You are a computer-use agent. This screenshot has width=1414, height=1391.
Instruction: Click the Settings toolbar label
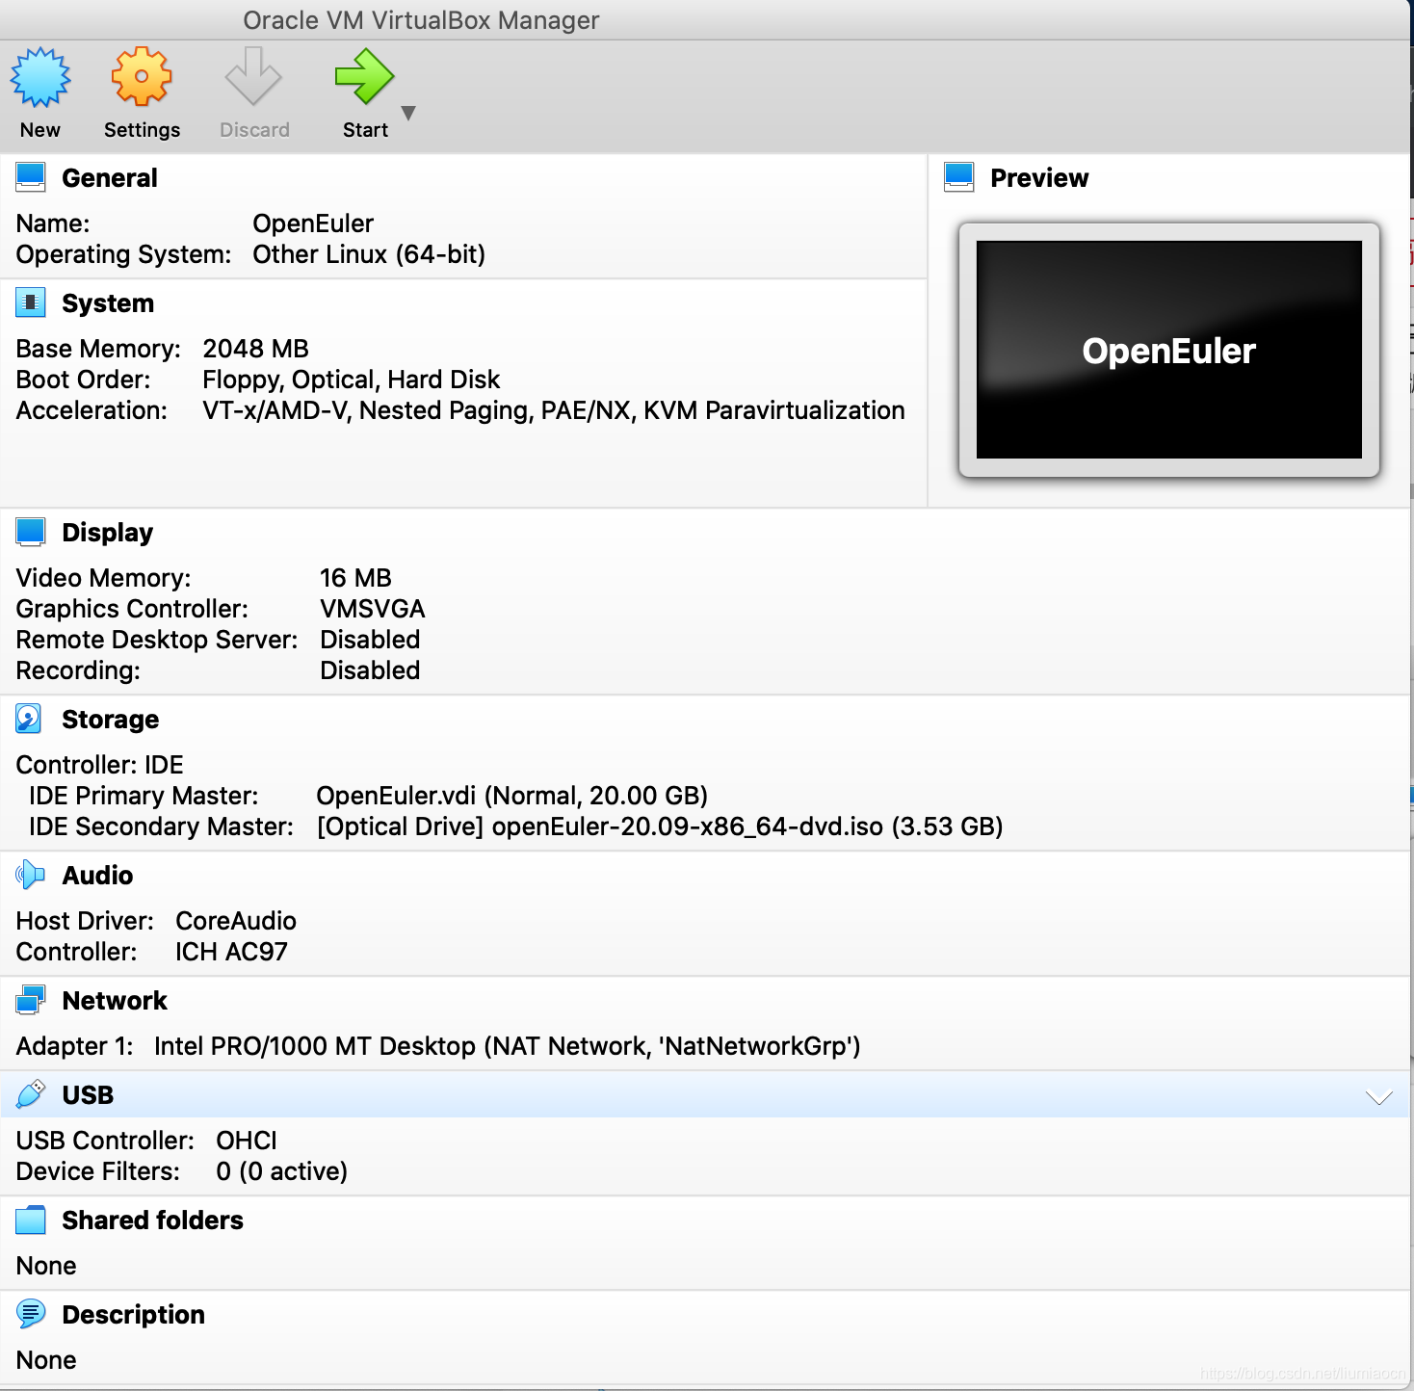point(142,130)
